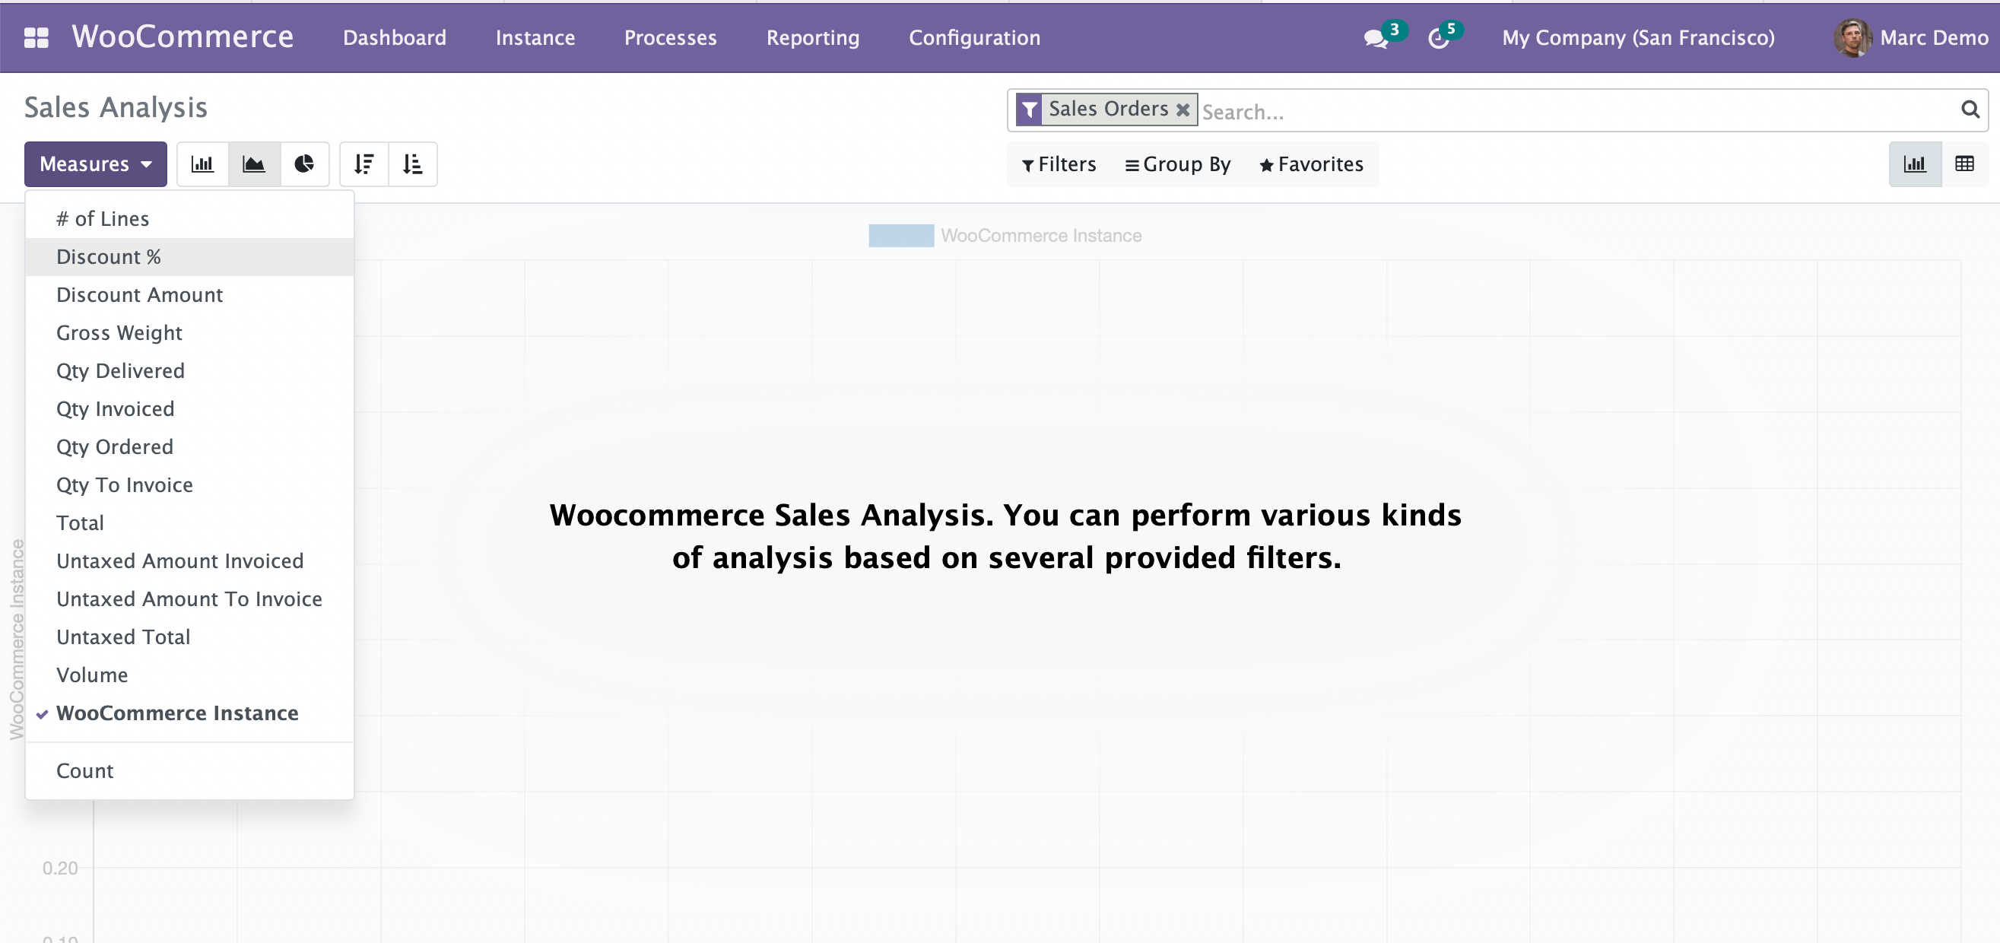This screenshot has height=943, width=2000.
Task: Sort chart in descending order
Action: [x=364, y=164]
